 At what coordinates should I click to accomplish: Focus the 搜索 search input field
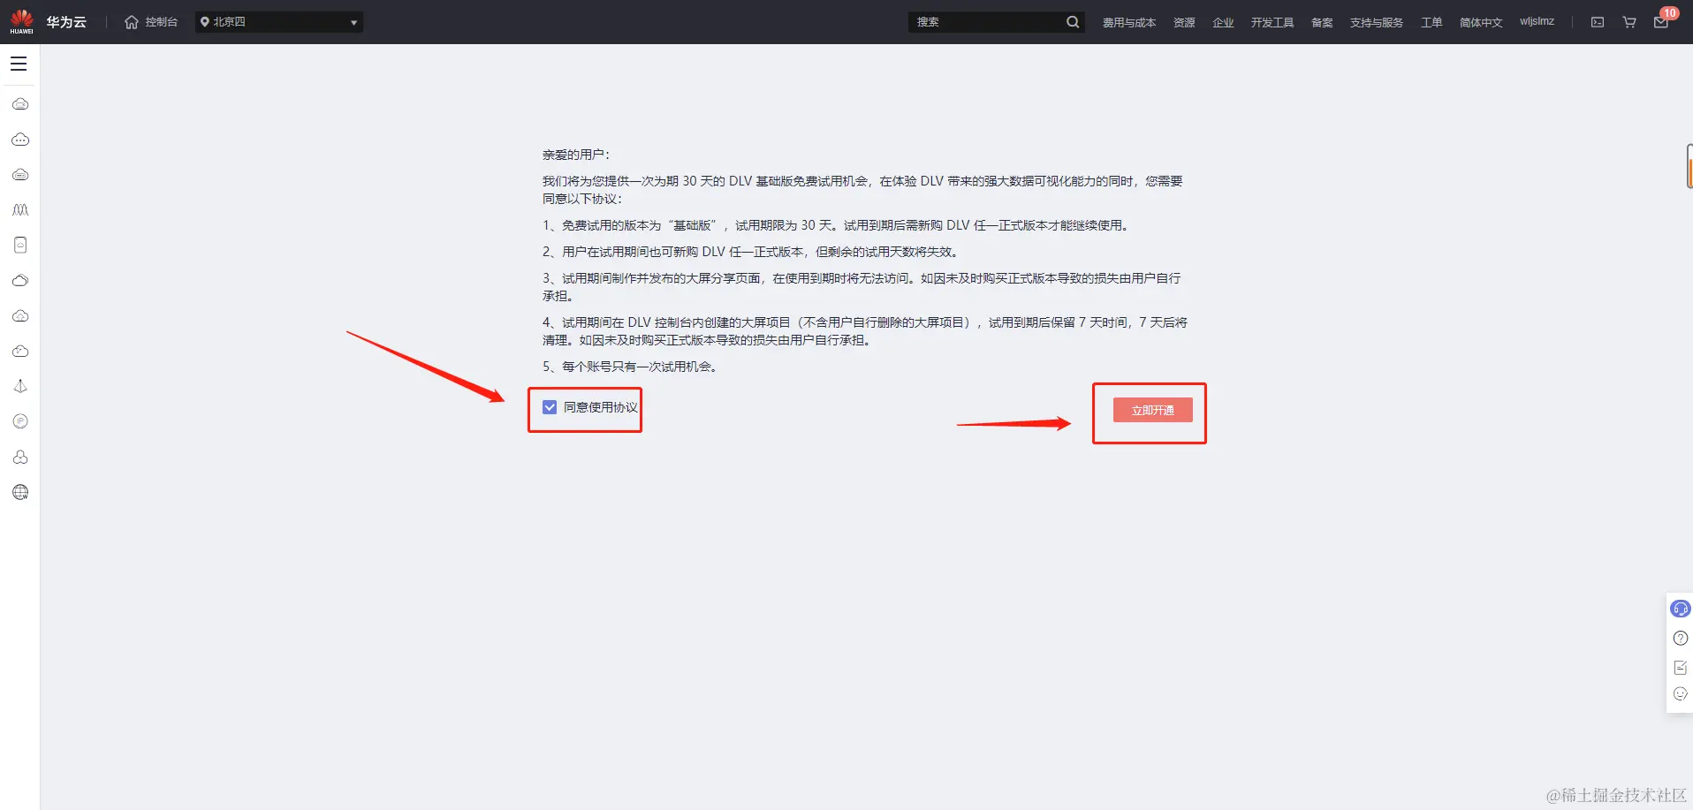(x=986, y=22)
